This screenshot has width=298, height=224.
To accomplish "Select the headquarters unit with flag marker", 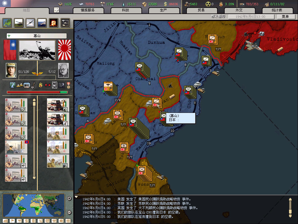I will (x=16, y=147).
